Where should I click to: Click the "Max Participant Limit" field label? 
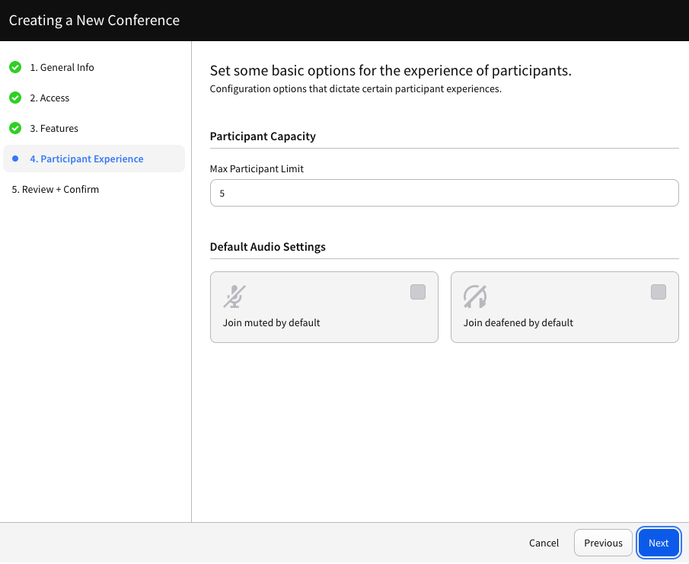point(257,168)
